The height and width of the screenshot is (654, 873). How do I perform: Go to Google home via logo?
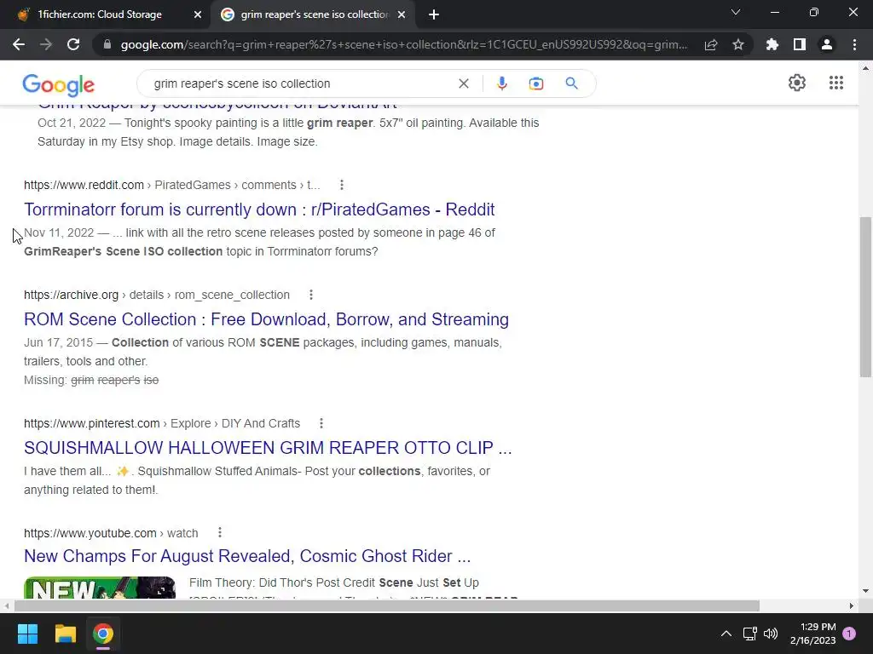pyautogui.click(x=59, y=84)
